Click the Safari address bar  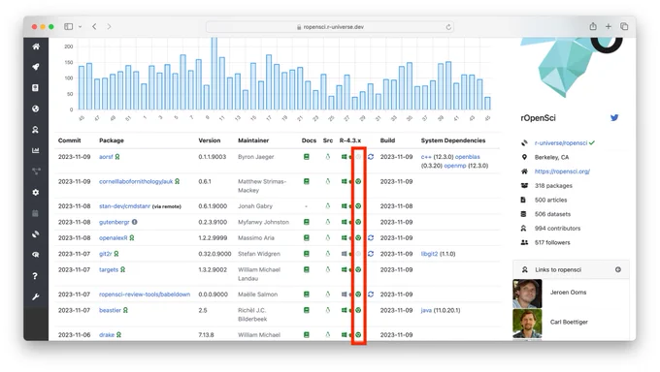click(x=330, y=27)
